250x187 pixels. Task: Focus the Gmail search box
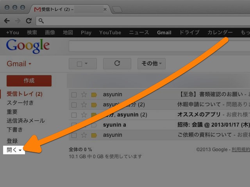[159, 46]
